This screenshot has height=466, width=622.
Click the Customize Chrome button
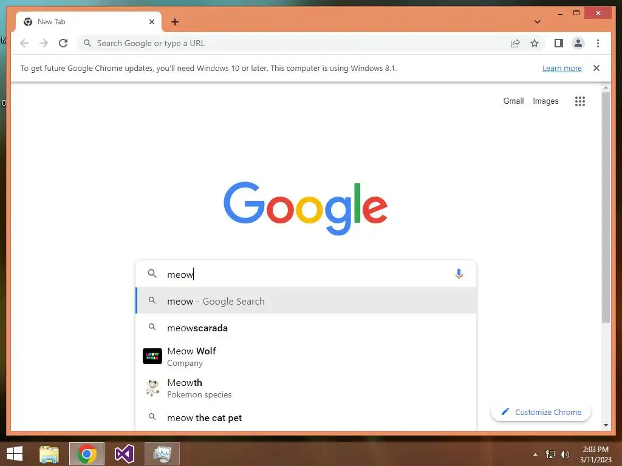tap(541, 412)
